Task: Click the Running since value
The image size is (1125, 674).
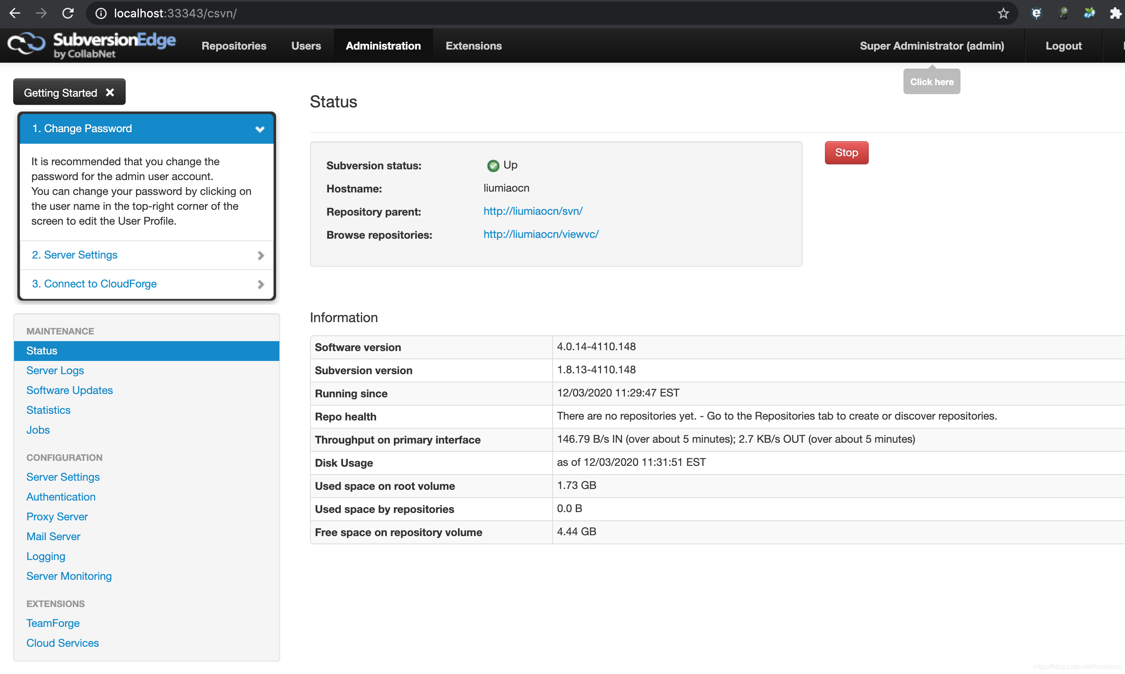Action: [618, 393]
